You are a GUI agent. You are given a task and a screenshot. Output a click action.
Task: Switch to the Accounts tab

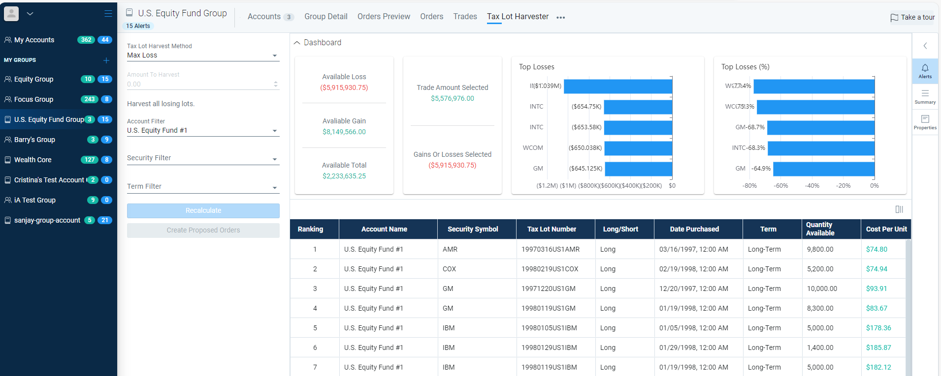tap(270, 17)
